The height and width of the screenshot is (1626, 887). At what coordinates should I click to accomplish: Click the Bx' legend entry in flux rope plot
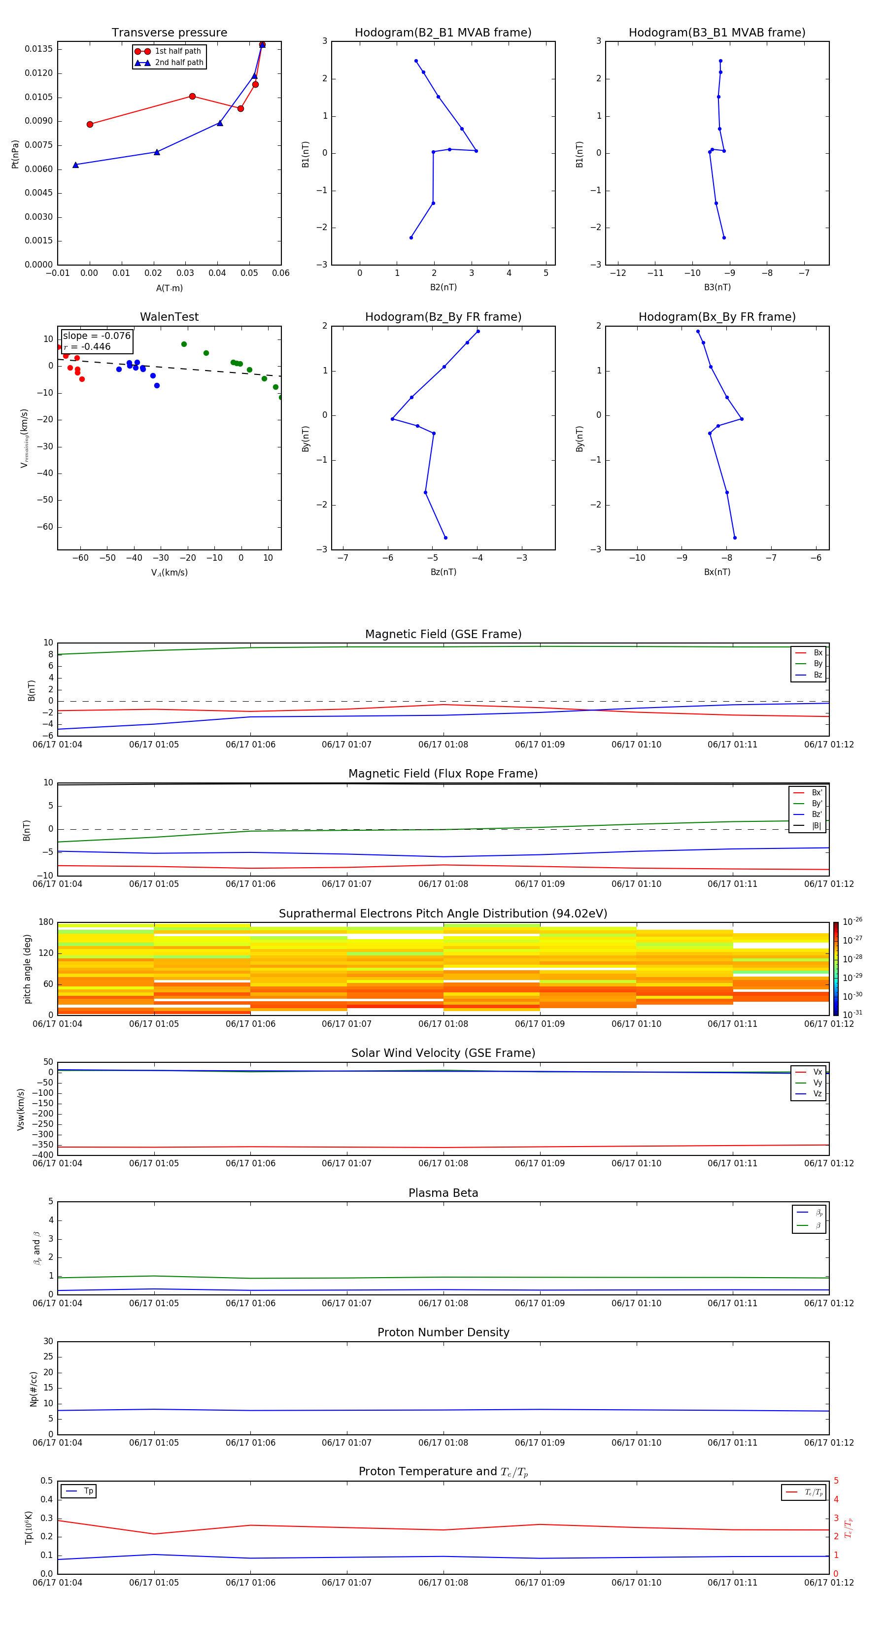[x=808, y=793]
